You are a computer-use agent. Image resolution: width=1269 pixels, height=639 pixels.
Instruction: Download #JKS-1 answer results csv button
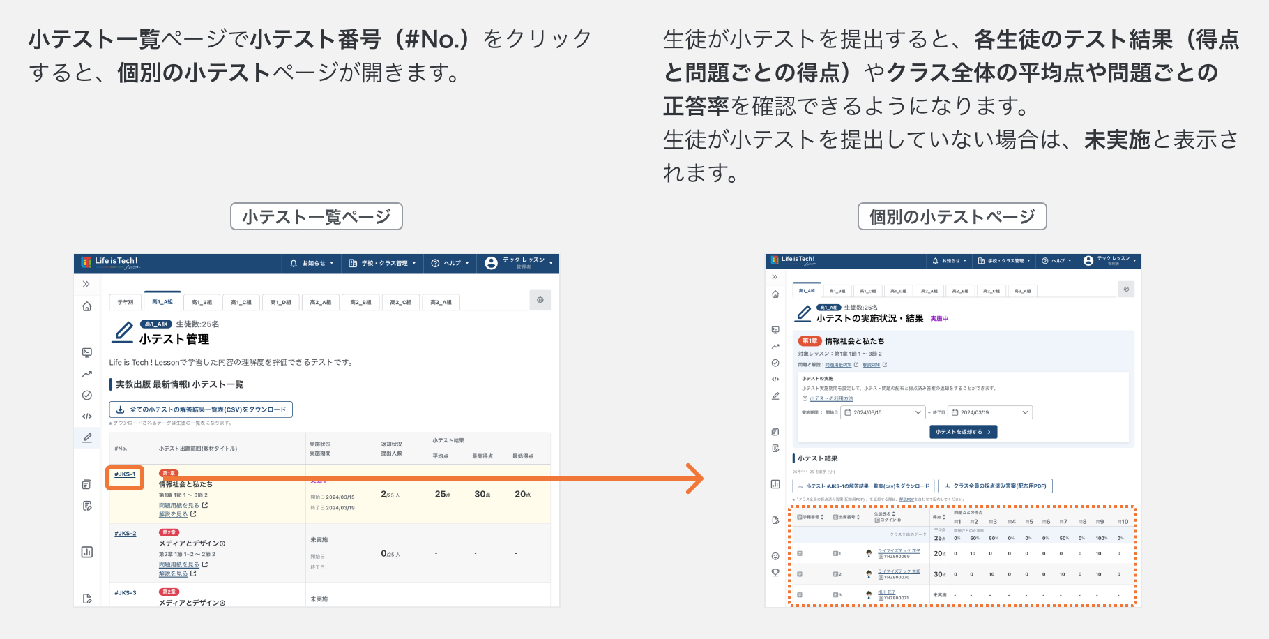[863, 486]
